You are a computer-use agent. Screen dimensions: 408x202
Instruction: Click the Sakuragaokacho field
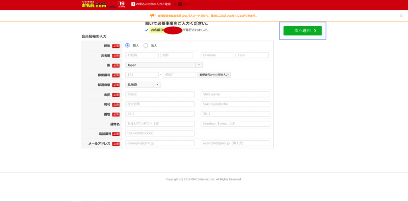pyautogui.click(x=235, y=104)
